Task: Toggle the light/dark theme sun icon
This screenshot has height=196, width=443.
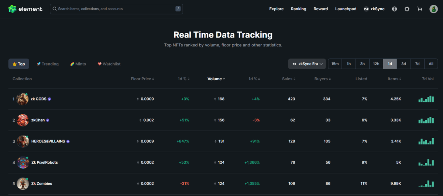Action: click(407, 9)
